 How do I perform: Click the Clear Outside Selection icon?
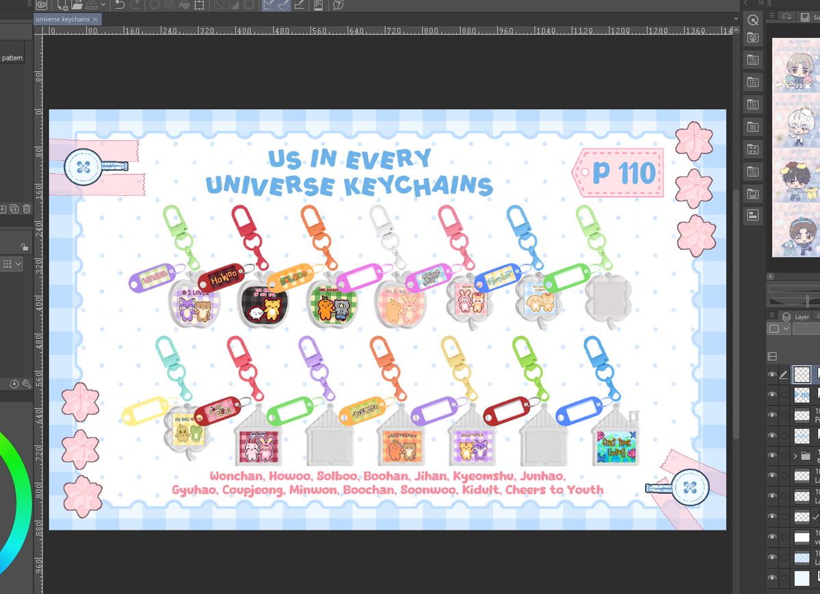tap(170, 5)
